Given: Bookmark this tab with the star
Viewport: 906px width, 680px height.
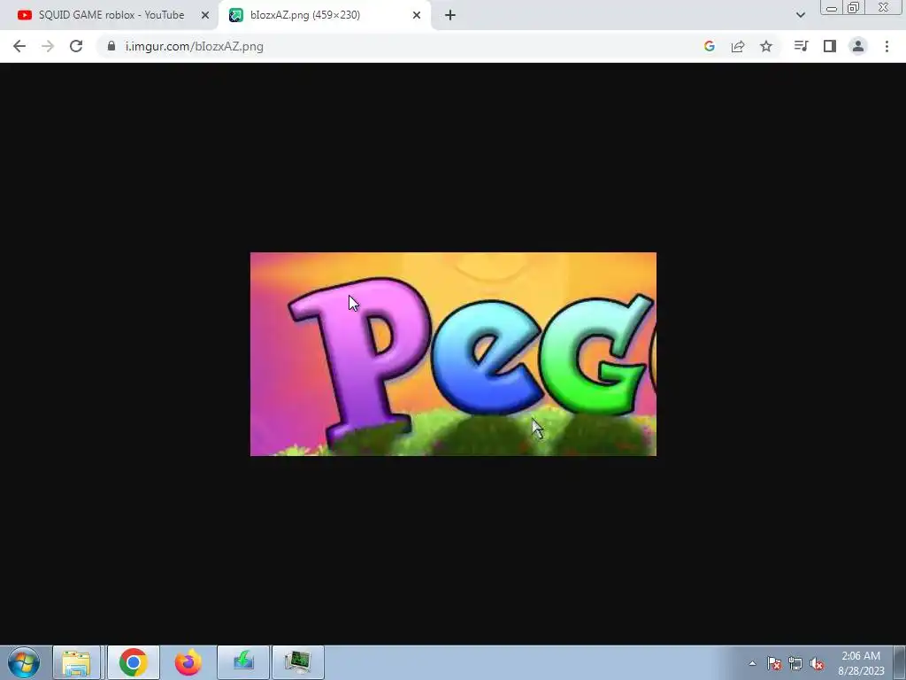Looking at the screenshot, I should point(766,46).
